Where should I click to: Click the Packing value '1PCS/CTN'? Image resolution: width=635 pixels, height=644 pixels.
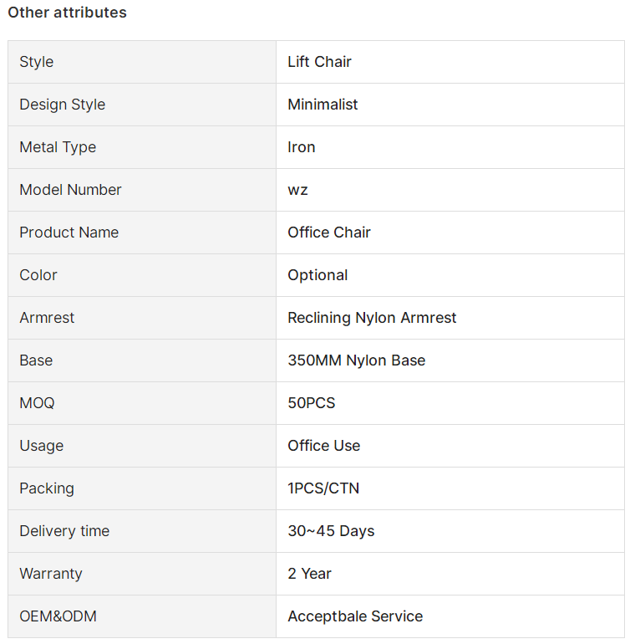(x=323, y=488)
